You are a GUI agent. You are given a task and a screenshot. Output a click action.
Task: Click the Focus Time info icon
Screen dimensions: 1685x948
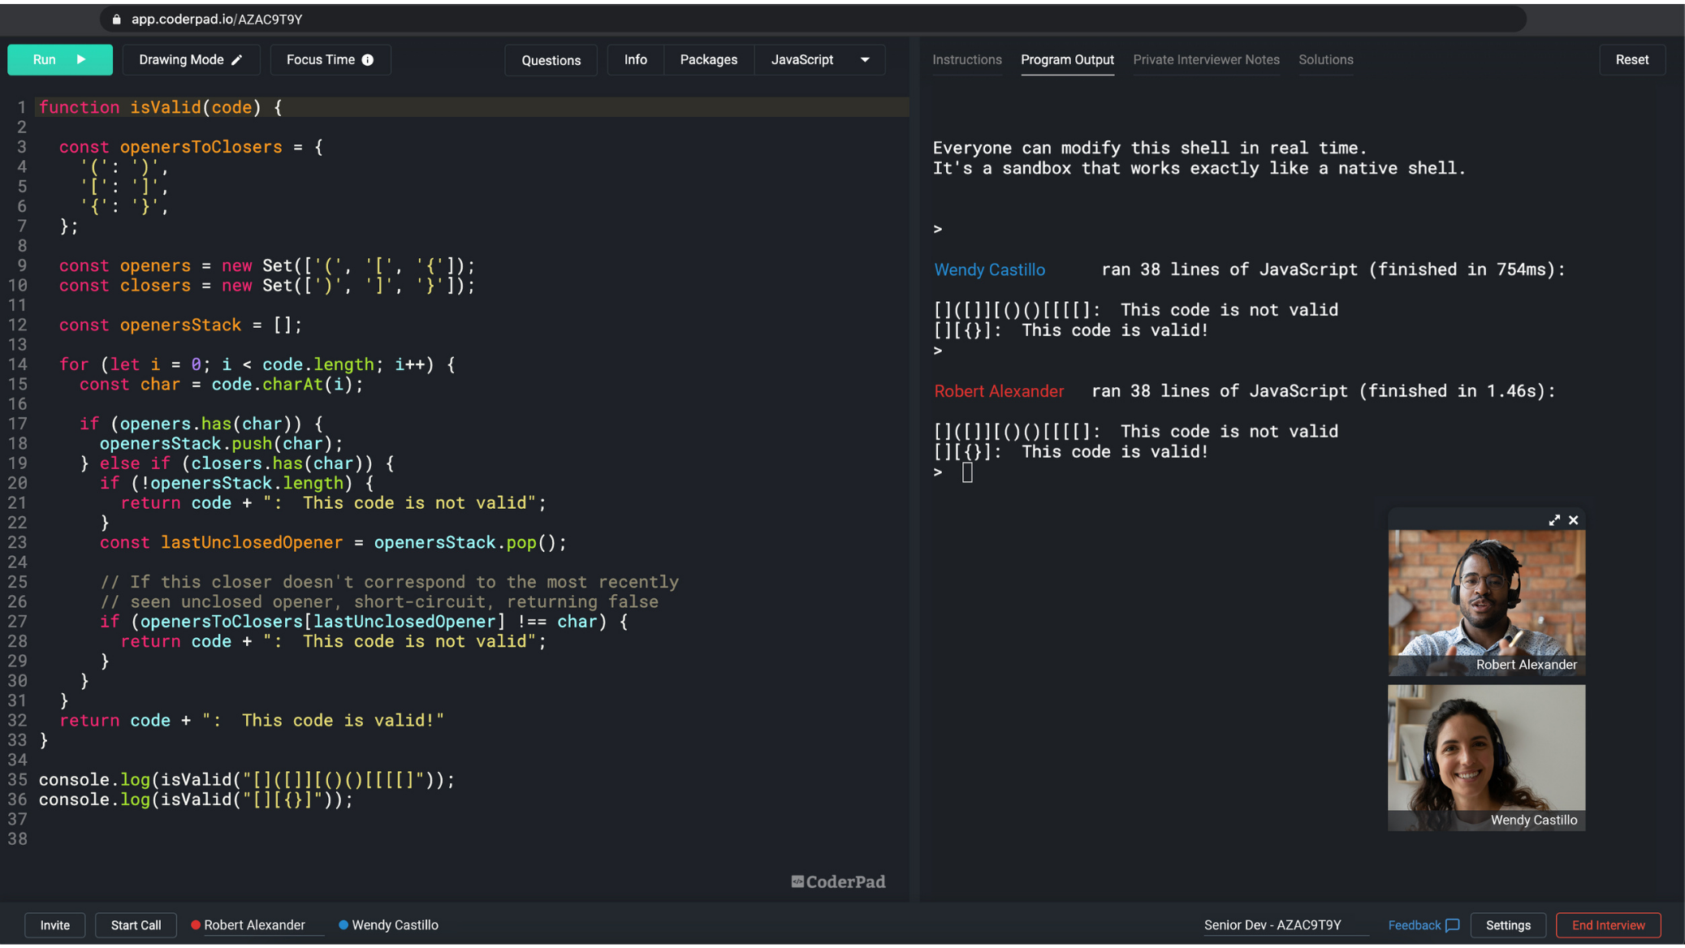point(368,60)
